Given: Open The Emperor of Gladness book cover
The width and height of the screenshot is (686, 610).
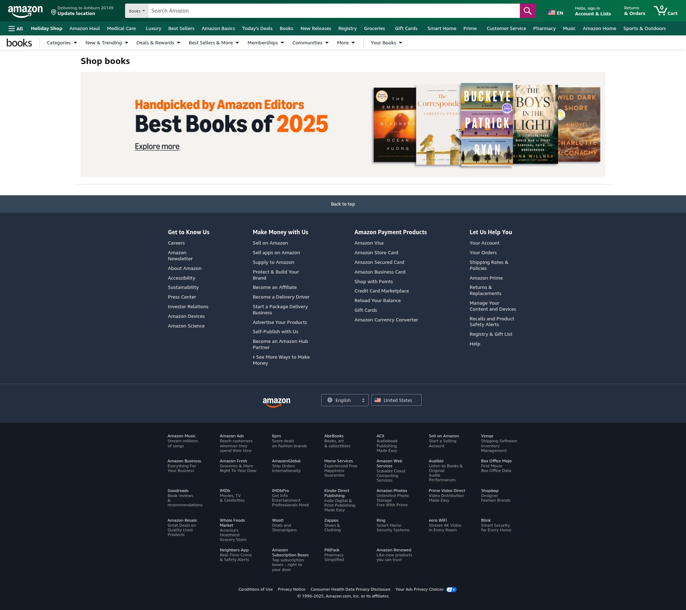Looking at the screenshot, I should tap(394, 125).
